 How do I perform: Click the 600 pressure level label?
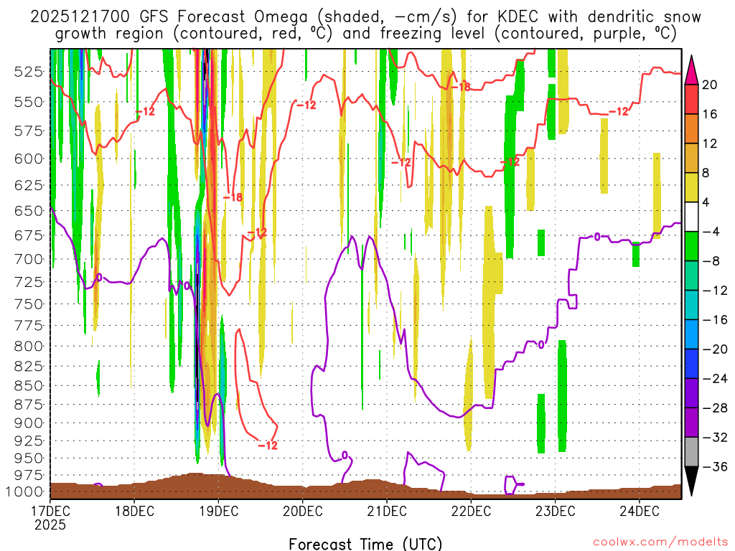(x=28, y=159)
